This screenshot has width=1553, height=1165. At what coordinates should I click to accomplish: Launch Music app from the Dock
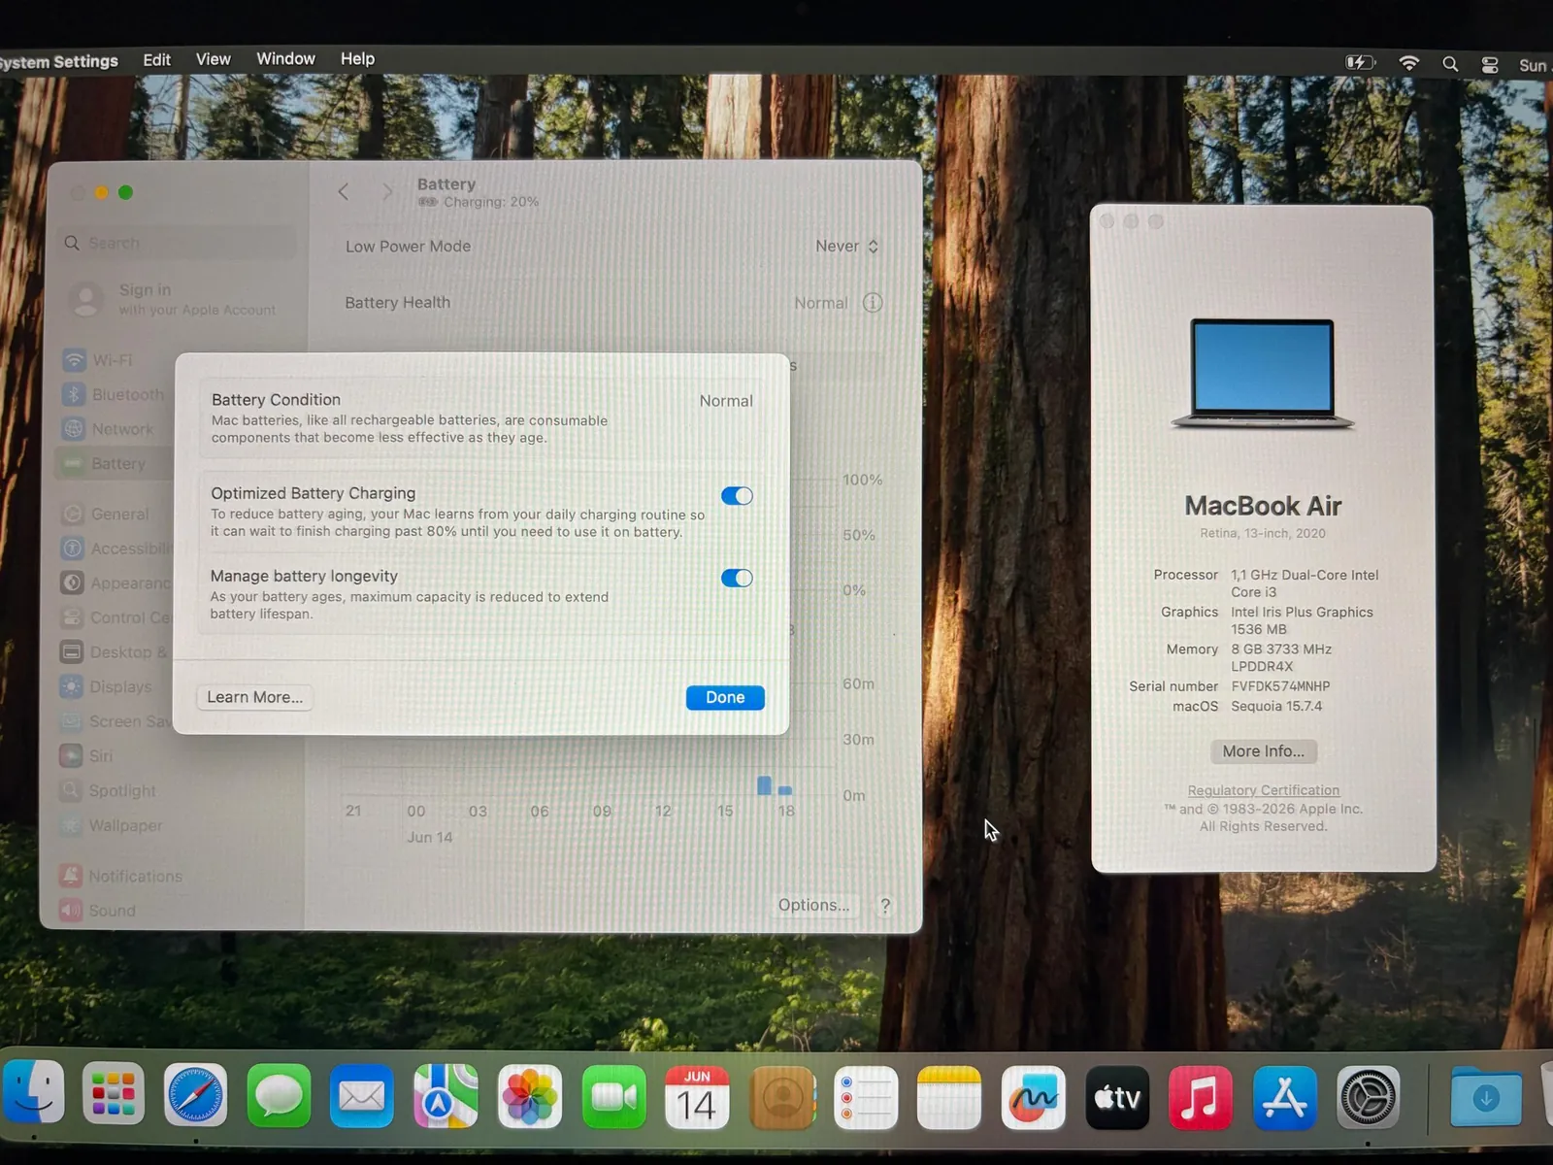click(x=1201, y=1098)
